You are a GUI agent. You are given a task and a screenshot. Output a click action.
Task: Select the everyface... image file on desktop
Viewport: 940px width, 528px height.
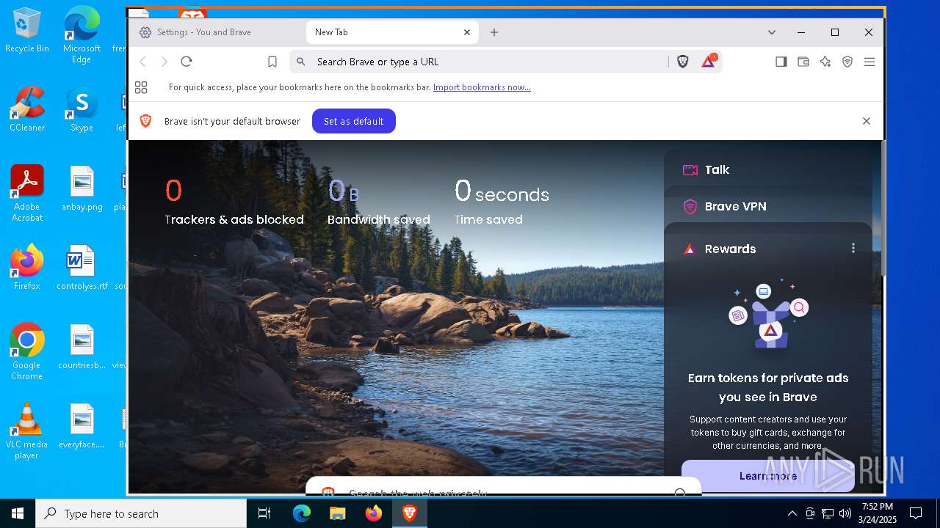click(82, 426)
